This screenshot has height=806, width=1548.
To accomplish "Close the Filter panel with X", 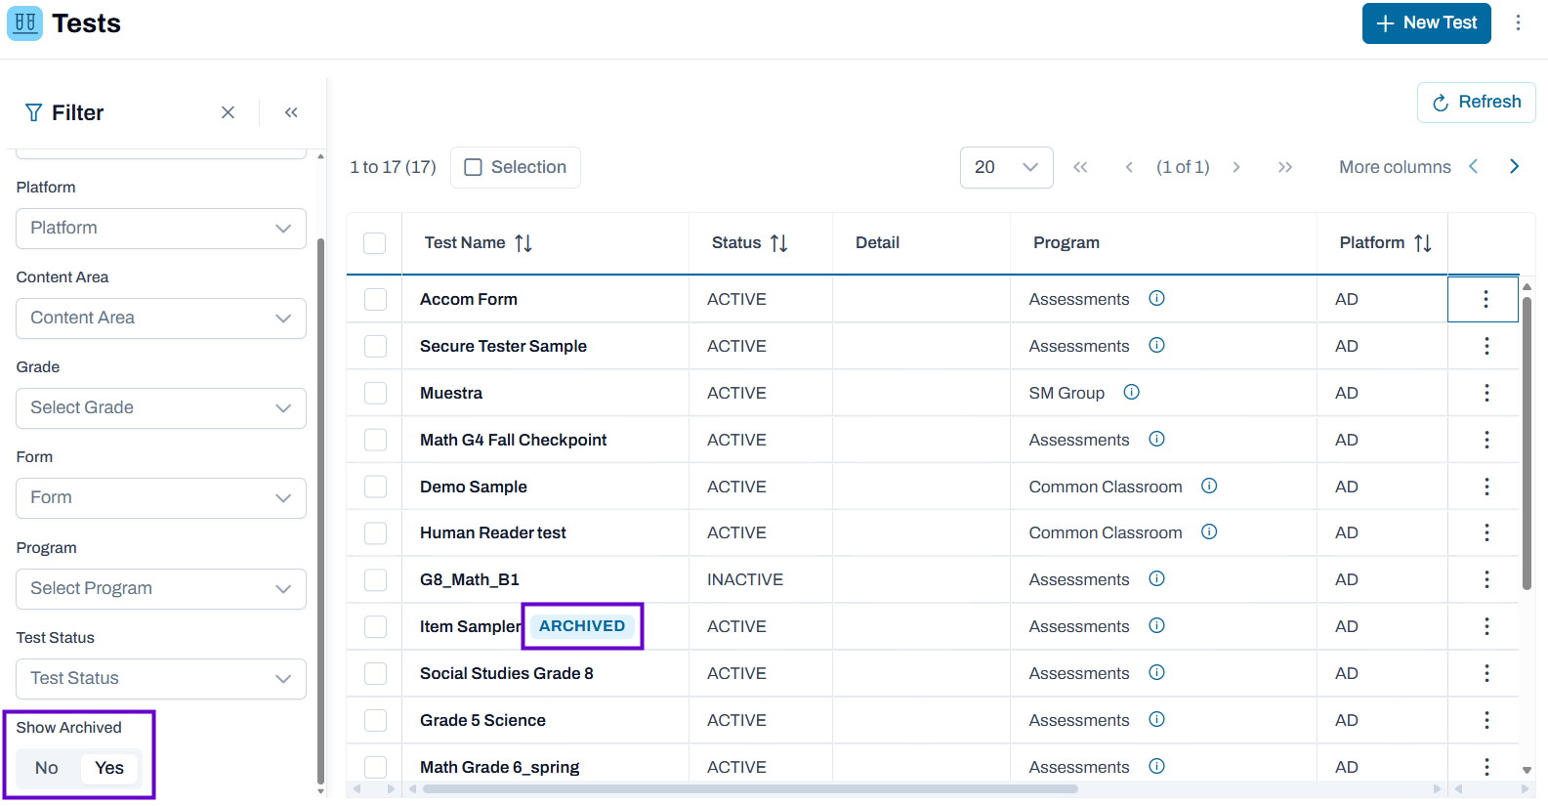I will (x=228, y=112).
